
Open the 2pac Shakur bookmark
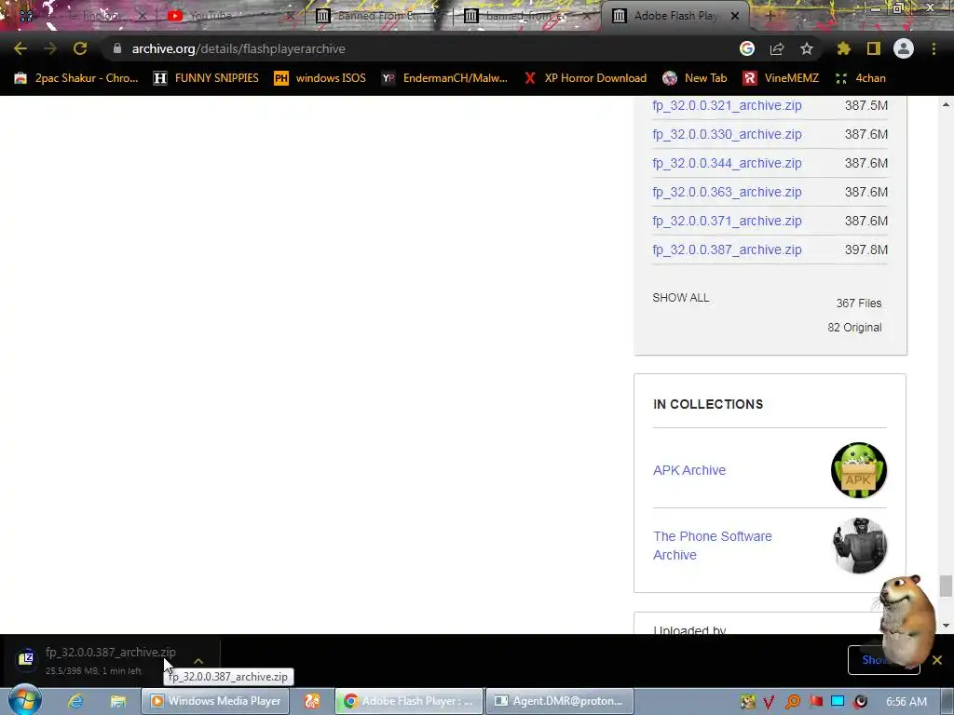(x=76, y=78)
